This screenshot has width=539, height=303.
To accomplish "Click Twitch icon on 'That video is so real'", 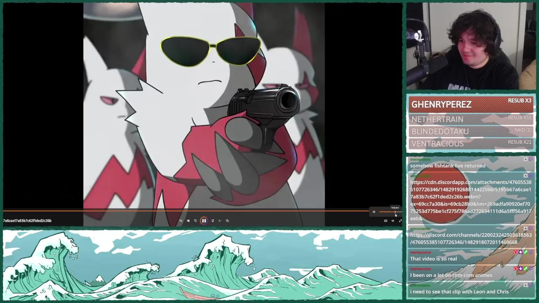I will tap(531, 252).
